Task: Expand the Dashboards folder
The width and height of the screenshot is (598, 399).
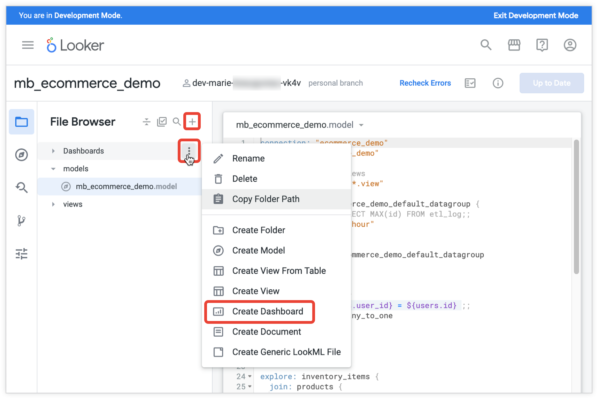Action: click(53, 151)
